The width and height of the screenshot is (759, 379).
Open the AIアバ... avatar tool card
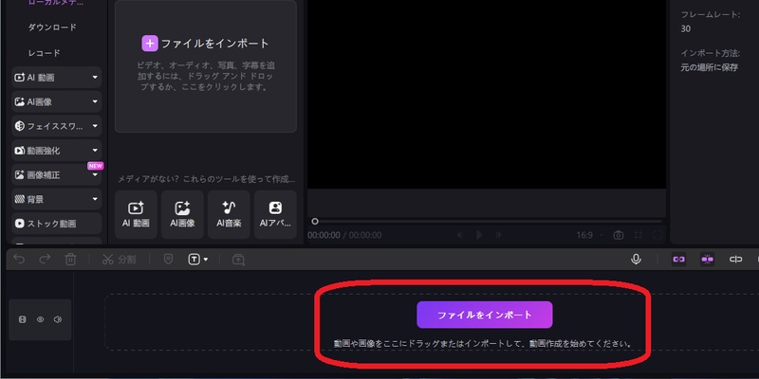pos(275,214)
